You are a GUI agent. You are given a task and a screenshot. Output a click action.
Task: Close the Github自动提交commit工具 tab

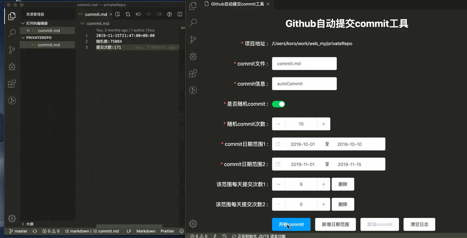coord(268,4)
